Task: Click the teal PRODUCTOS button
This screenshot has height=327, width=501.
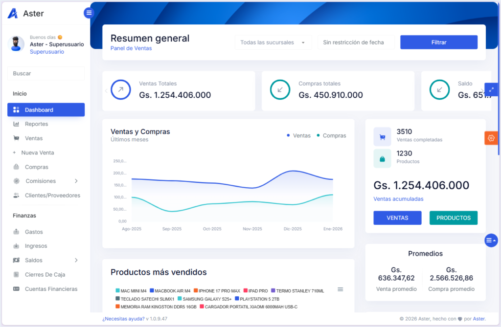Action: click(x=453, y=218)
